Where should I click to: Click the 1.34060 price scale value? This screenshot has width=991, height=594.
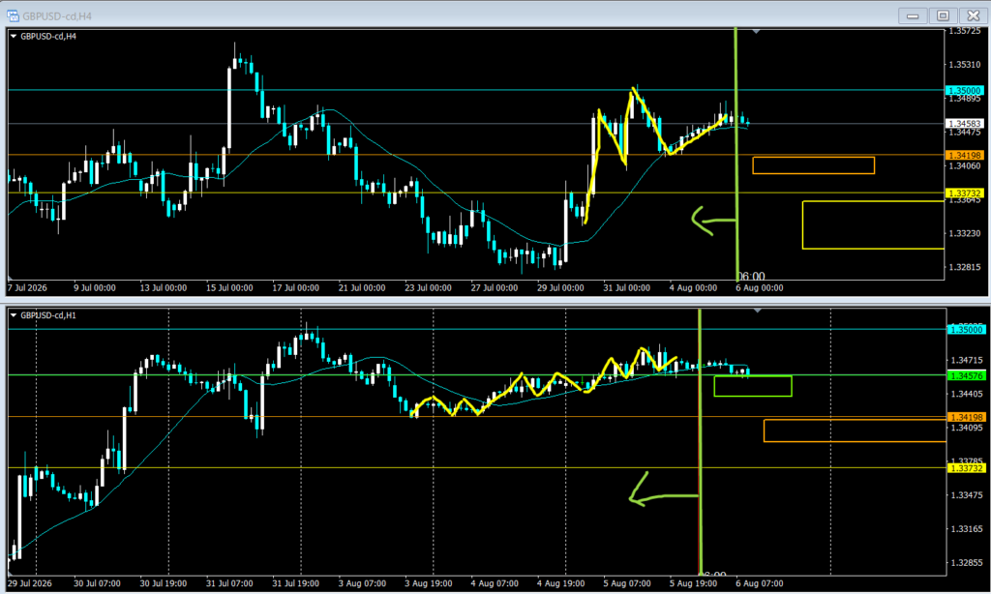[x=965, y=165]
